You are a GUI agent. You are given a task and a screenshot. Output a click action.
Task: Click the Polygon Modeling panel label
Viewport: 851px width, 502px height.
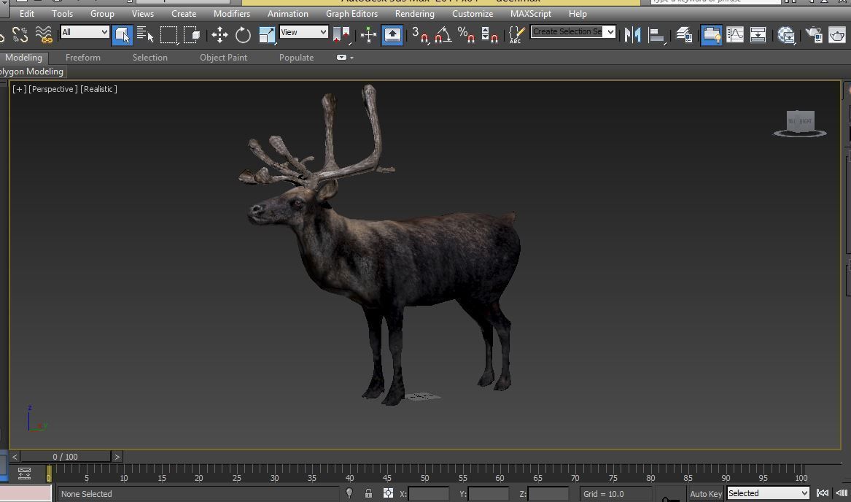31,72
